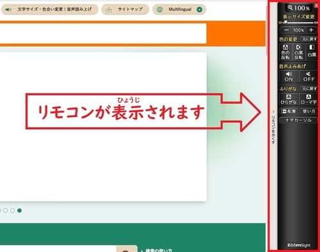Enable ローマ字 romaji reading
This screenshot has width=320, height=252.
pyautogui.click(x=308, y=99)
